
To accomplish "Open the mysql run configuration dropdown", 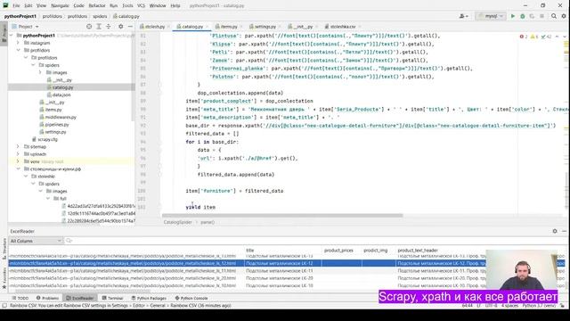I will [x=491, y=16].
